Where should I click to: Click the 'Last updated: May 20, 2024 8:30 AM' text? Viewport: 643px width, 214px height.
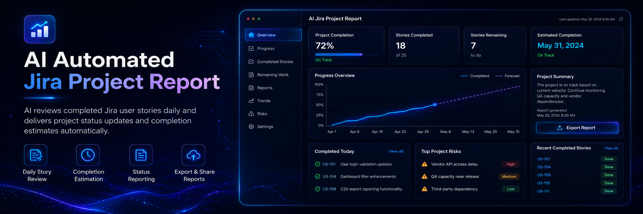tap(587, 19)
